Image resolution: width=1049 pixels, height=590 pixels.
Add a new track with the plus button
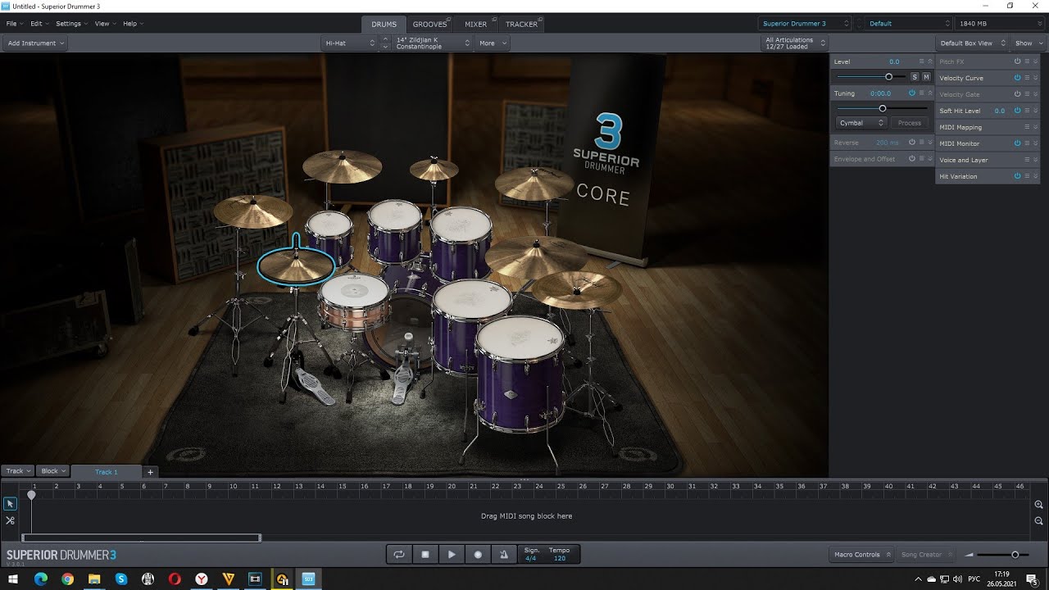(x=150, y=472)
